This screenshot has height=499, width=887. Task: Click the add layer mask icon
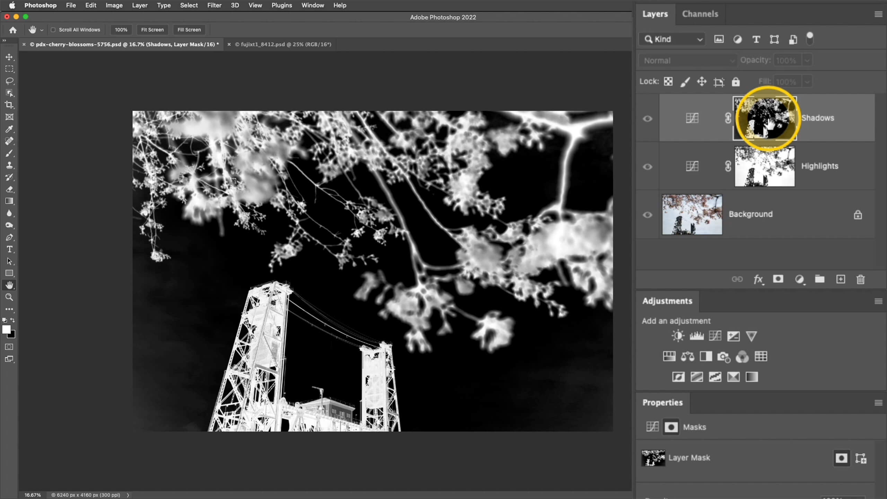778,279
